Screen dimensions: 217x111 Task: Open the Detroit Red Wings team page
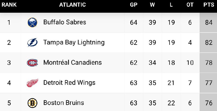[69, 83]
